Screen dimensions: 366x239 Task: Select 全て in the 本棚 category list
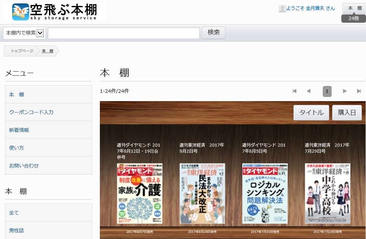tap(49, 212)
